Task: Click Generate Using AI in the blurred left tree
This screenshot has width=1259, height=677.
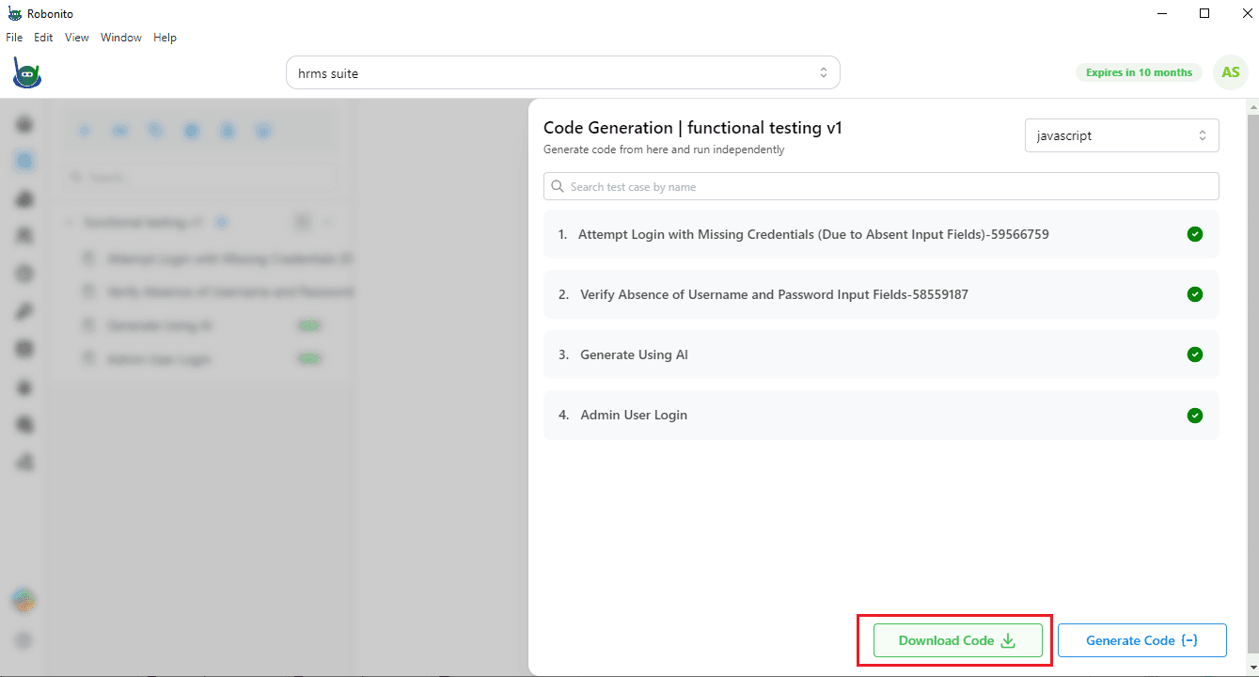Action: 160,325
